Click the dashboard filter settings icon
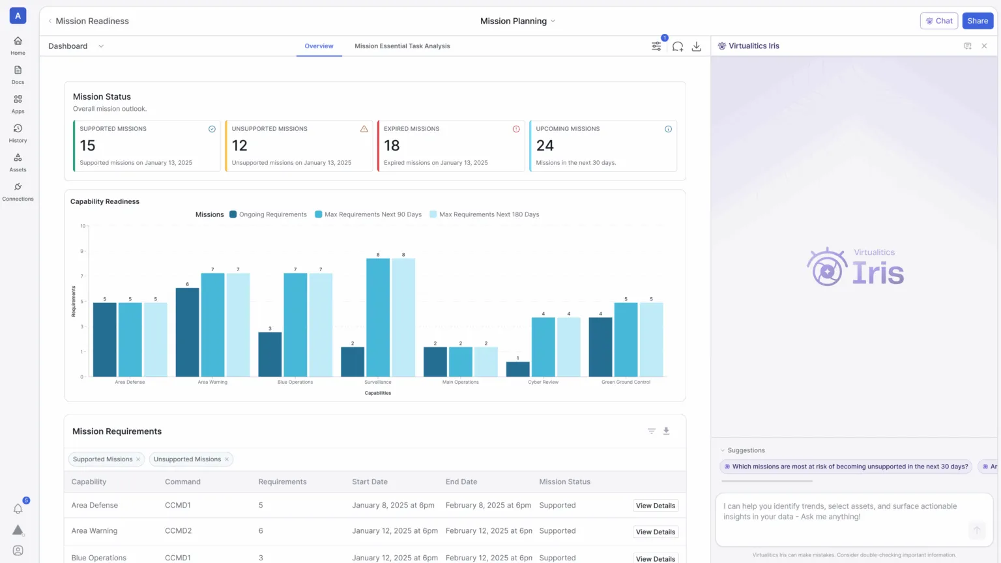Image resolution: width=1001 pixels, height=563 pixels. (656, 46)
